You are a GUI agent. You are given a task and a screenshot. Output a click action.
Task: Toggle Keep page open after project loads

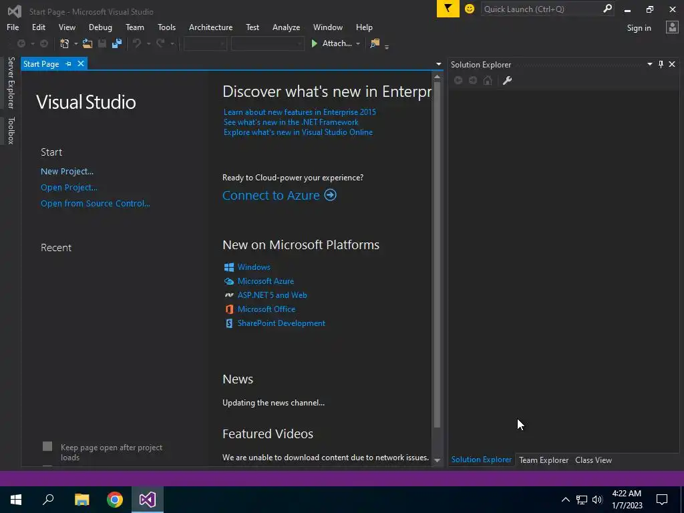(x=47, y=446)
